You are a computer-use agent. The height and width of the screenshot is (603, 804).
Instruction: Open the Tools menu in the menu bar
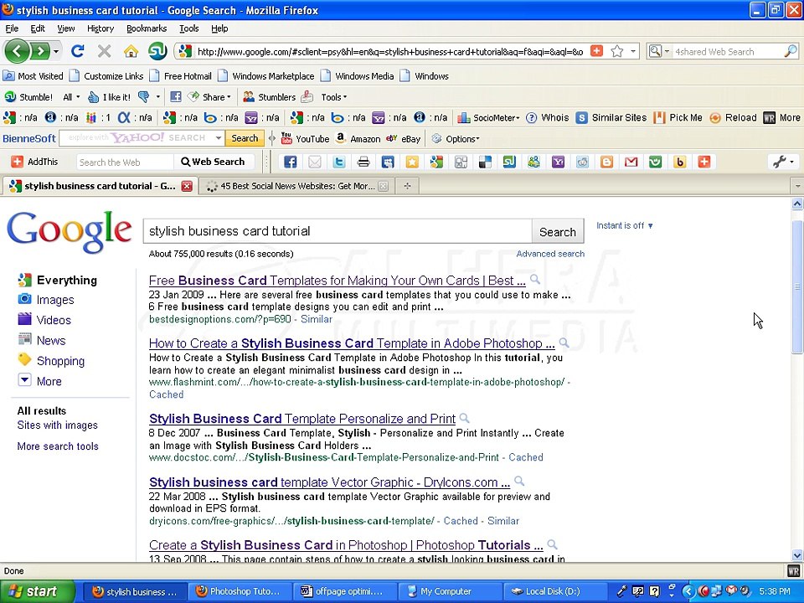click(x=189, y=28)
